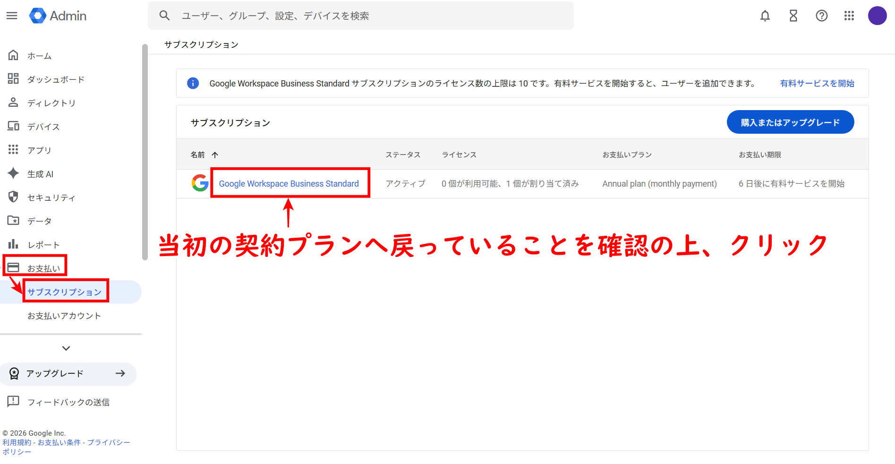
Task: Click the sidebar vertical scrollbar
Action: point(145,151)
